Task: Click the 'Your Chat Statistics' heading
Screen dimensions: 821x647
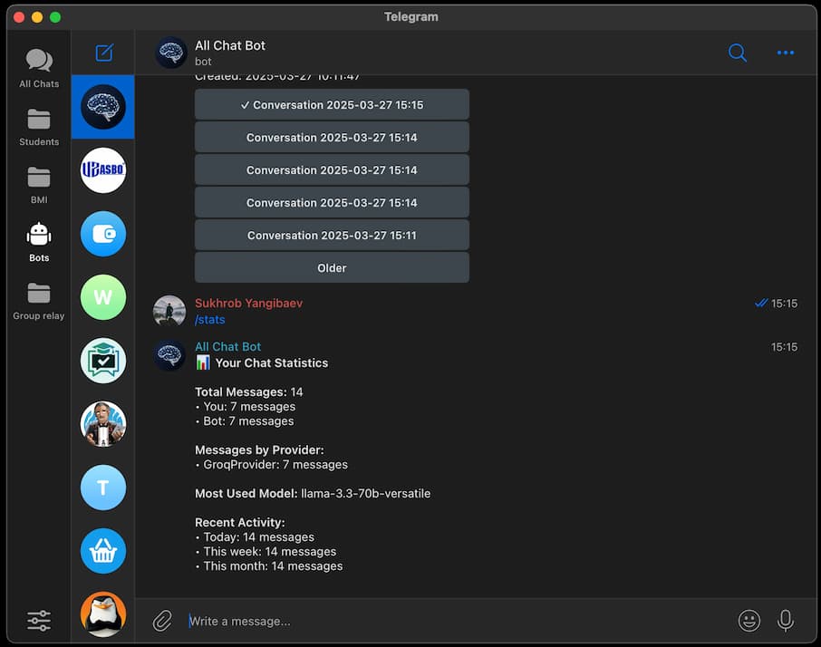Action: click(272, 362)
